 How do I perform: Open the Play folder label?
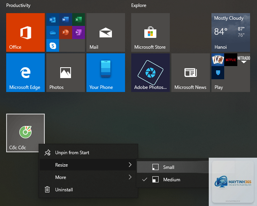pyautogui.click(x=219, y=87)
